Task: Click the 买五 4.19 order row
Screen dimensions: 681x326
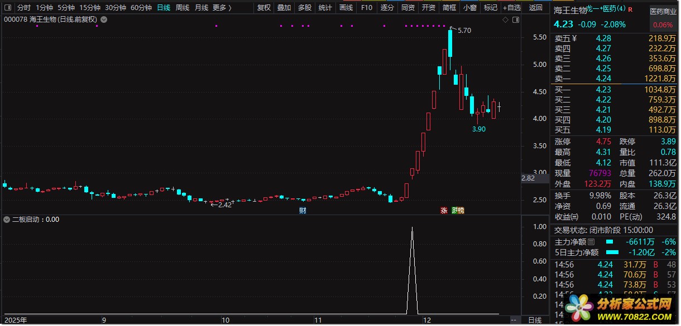Action: (615, 130)
